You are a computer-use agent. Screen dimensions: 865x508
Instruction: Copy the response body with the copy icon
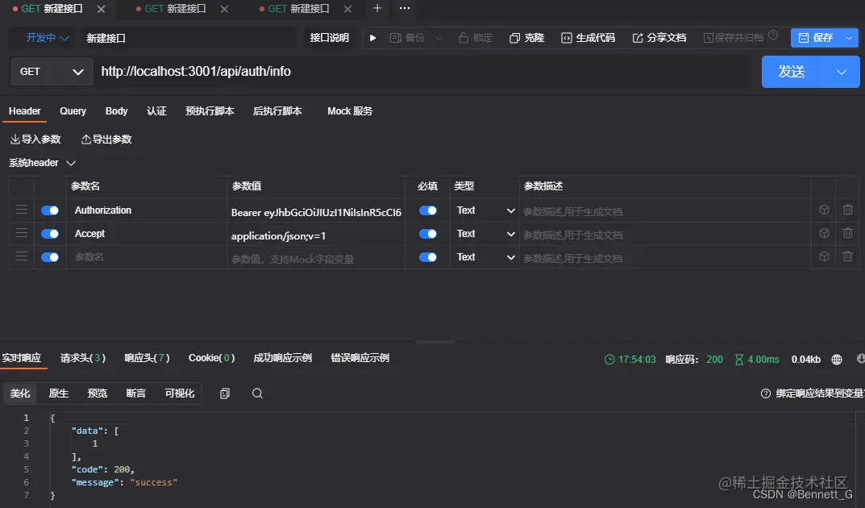[224, 393]
